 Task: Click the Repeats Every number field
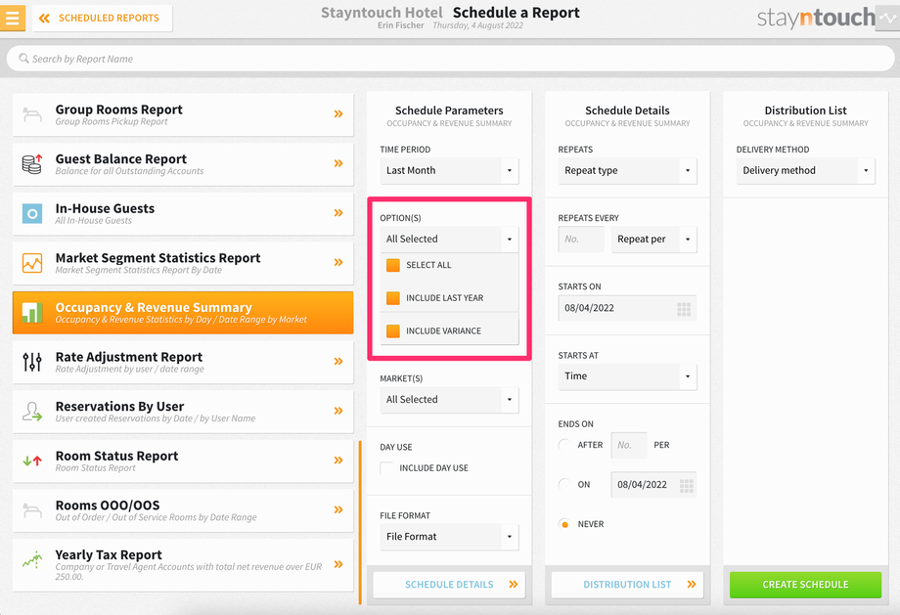581,240
